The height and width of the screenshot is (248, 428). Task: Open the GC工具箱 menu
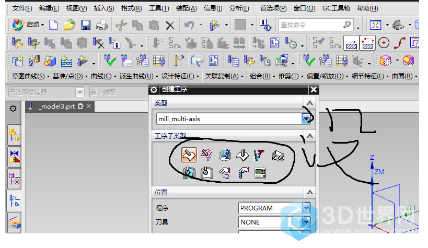pos(337,8)
